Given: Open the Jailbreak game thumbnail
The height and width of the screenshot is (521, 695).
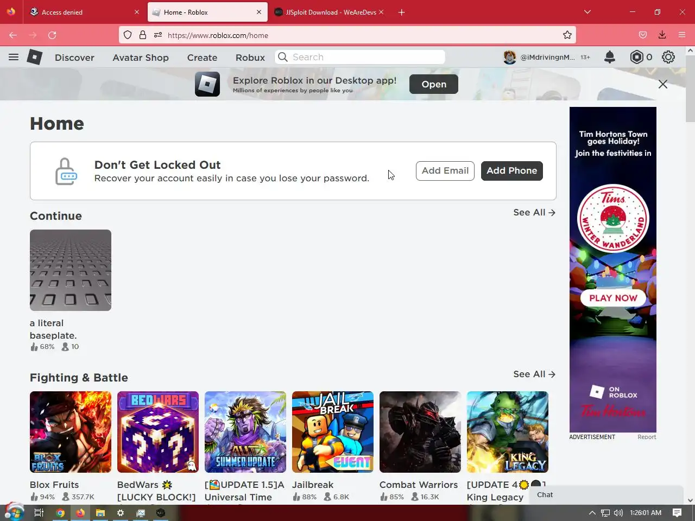Looking at the screenshot, I should (x=333, y=432).
